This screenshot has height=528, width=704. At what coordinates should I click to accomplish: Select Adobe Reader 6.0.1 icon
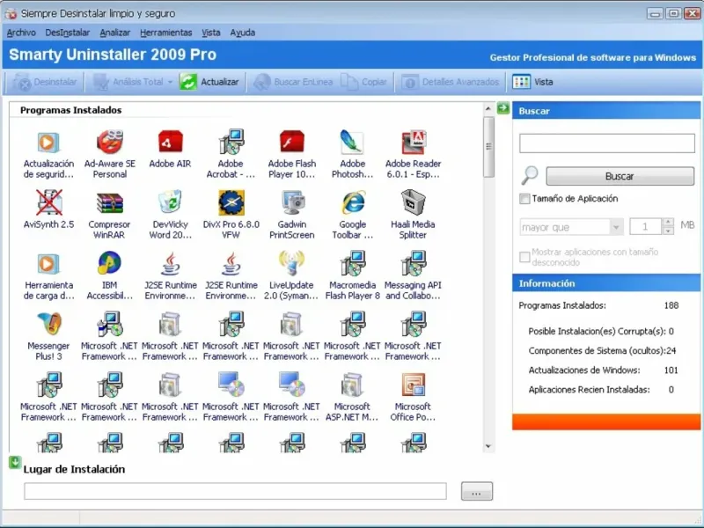413,143
